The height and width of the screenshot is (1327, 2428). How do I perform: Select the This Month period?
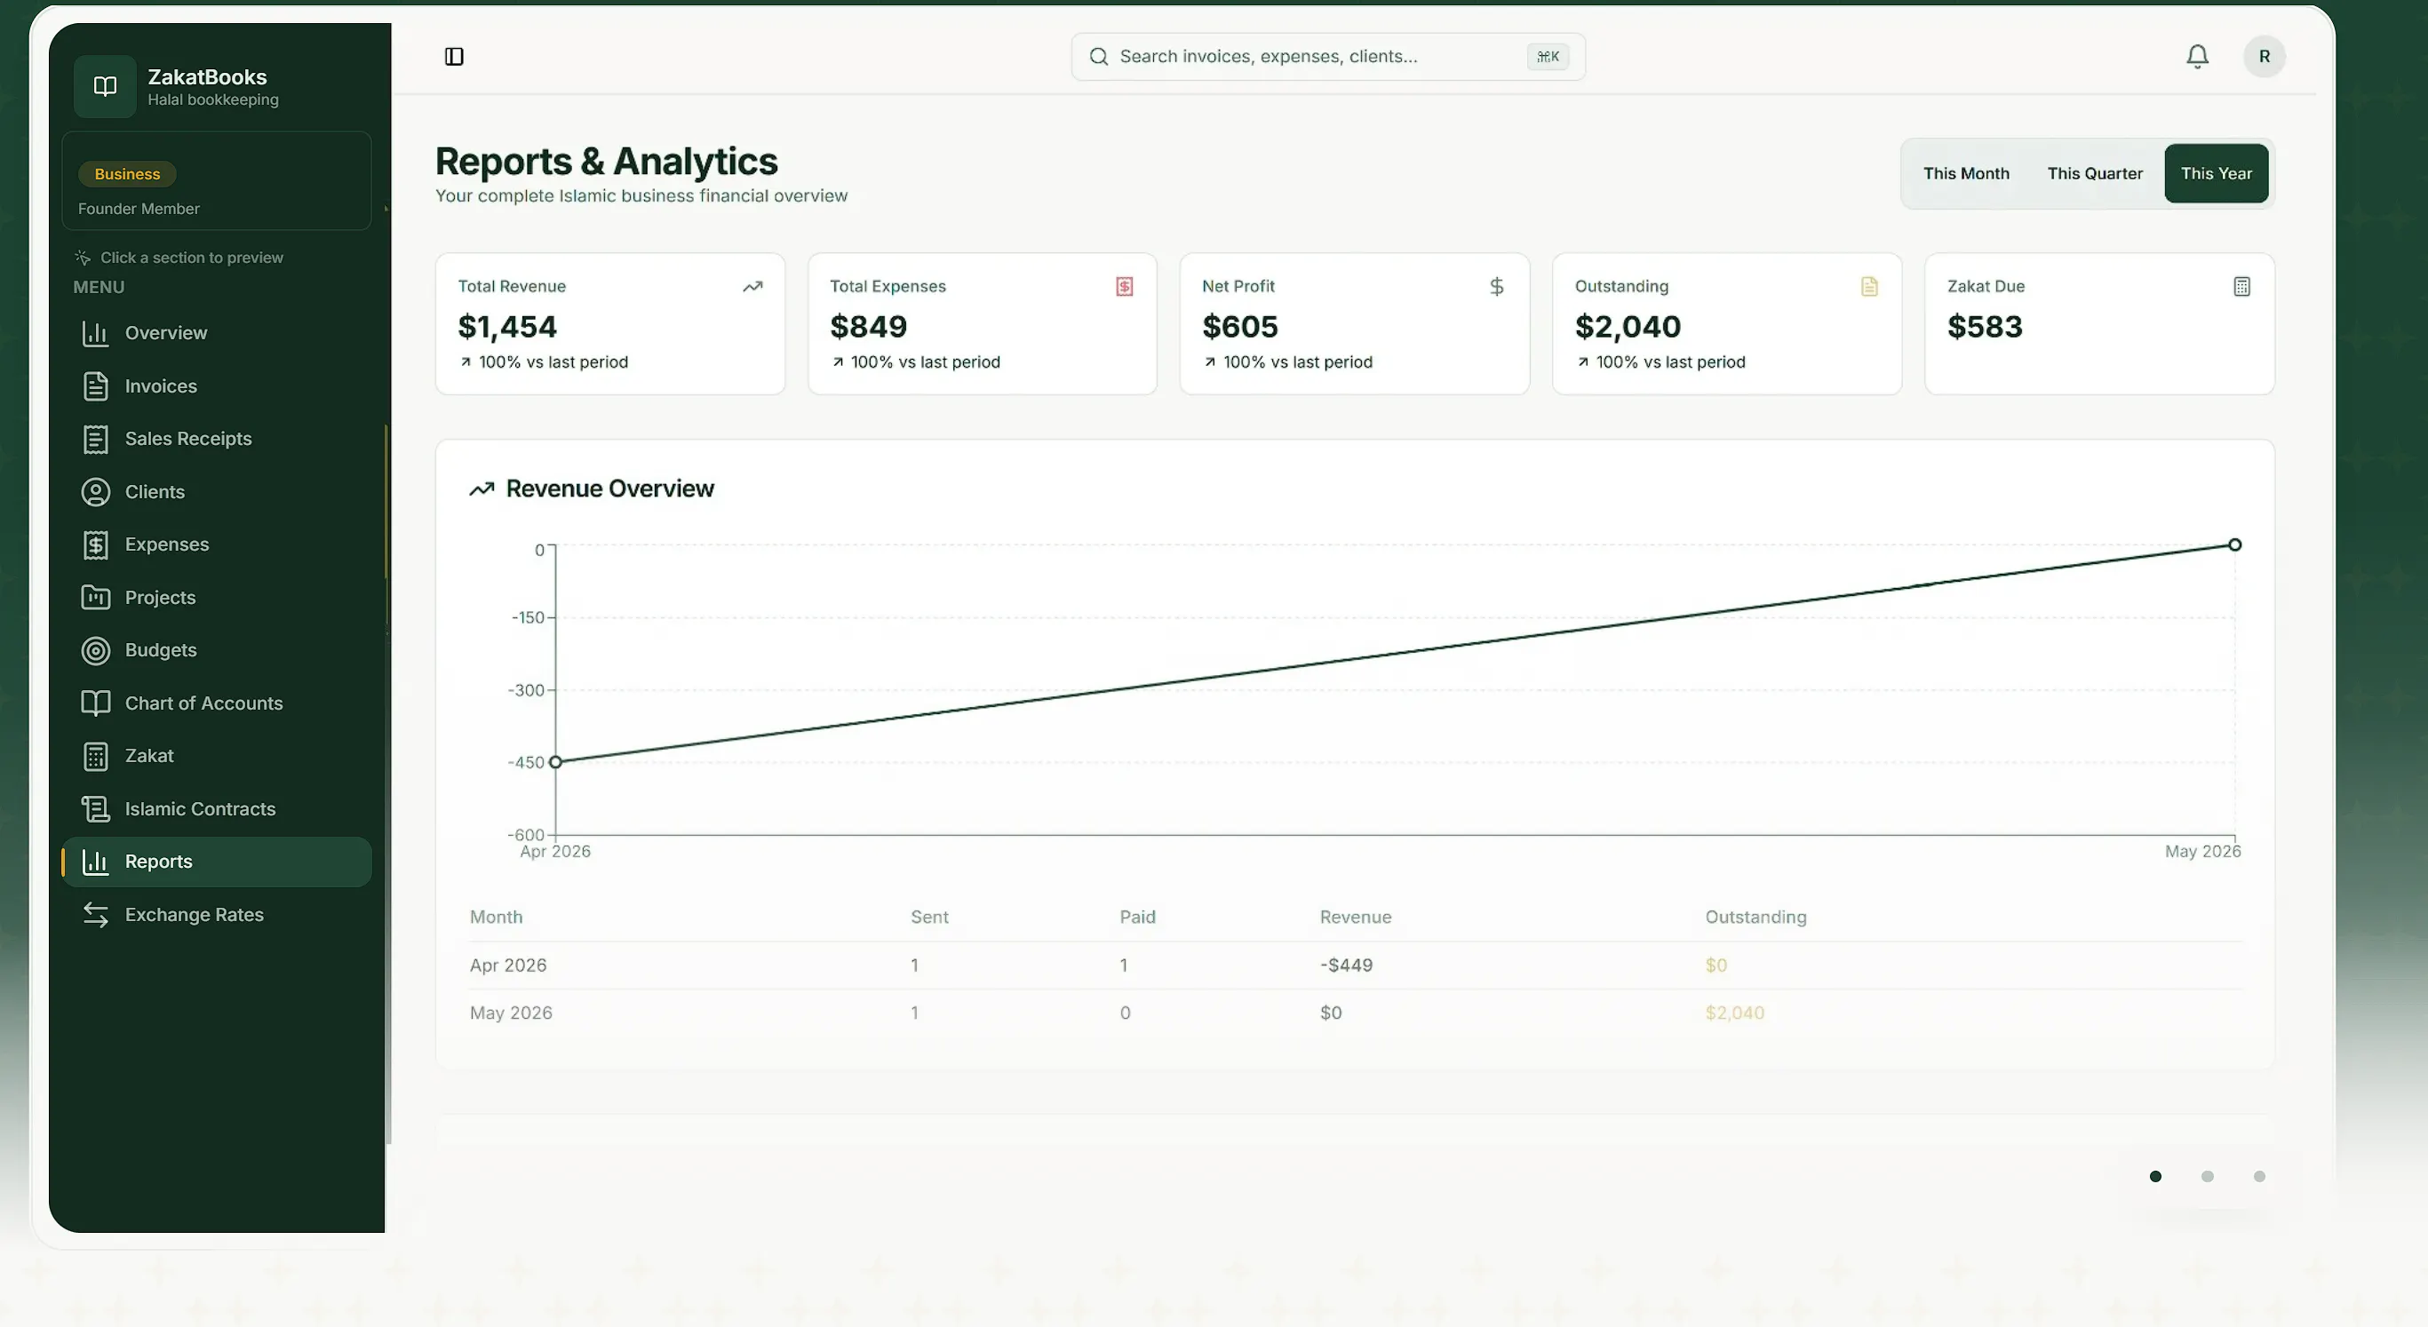1965,173
